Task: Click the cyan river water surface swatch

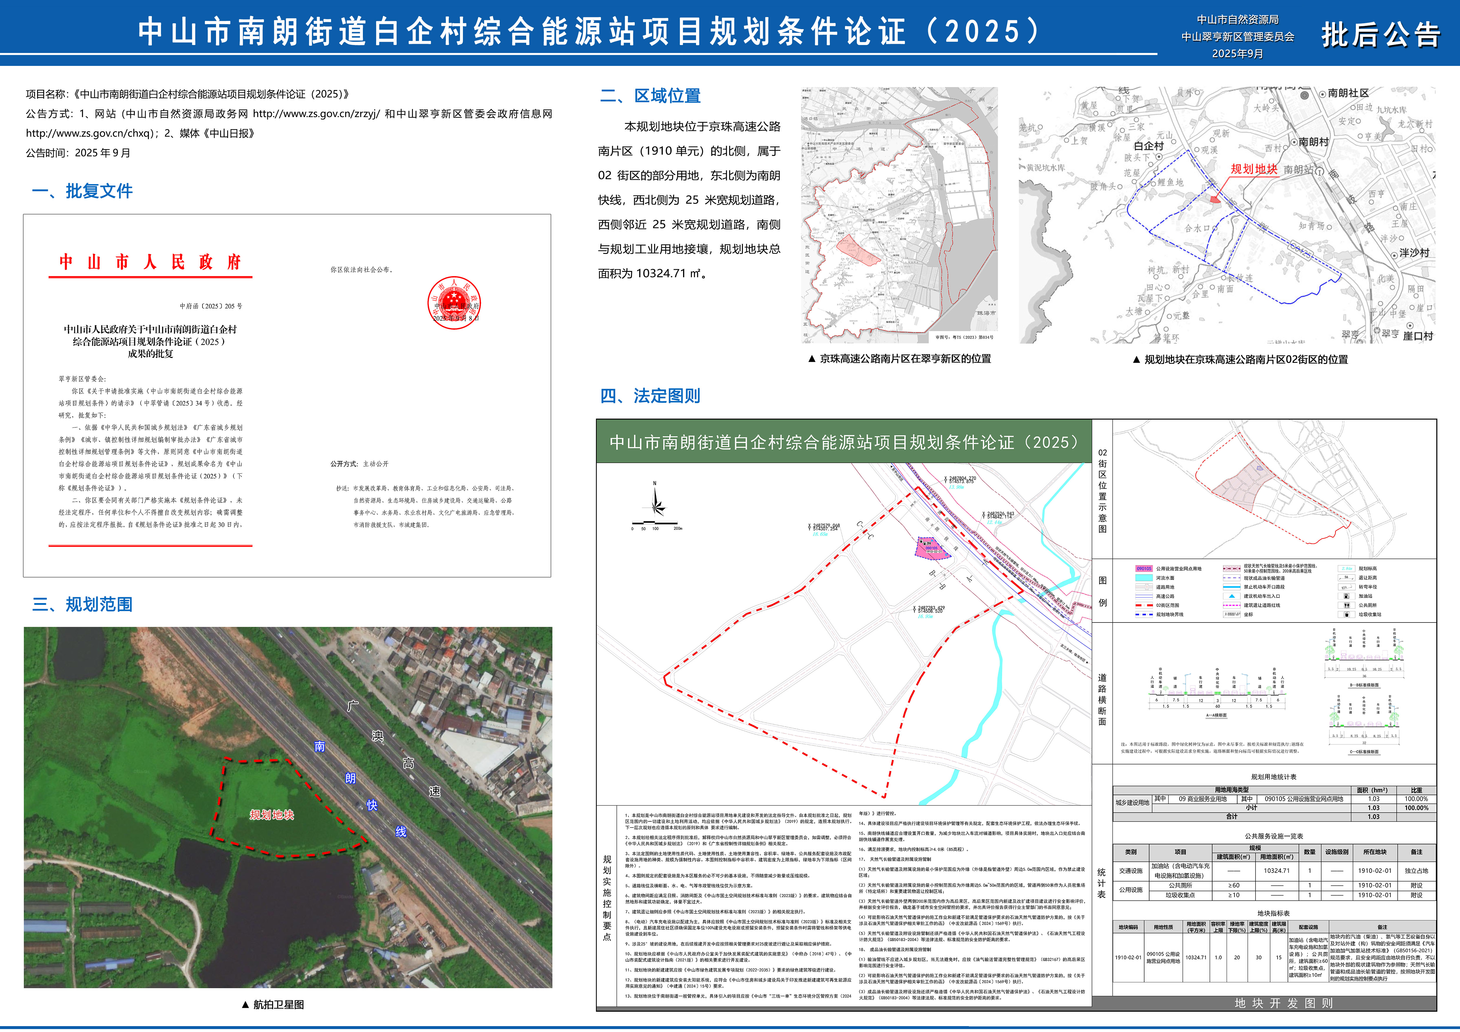Action: [x=1144, y=578]
